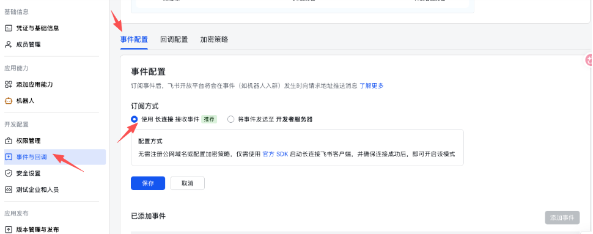Click the 开发配置 section label
593x234 pixels.
17,125
